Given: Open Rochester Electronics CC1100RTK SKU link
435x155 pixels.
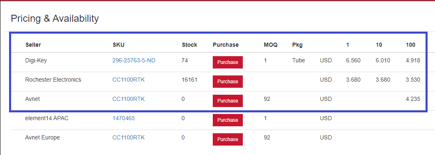Looking at the screenshot, I should pyautogui.click(x=128, y=80).
